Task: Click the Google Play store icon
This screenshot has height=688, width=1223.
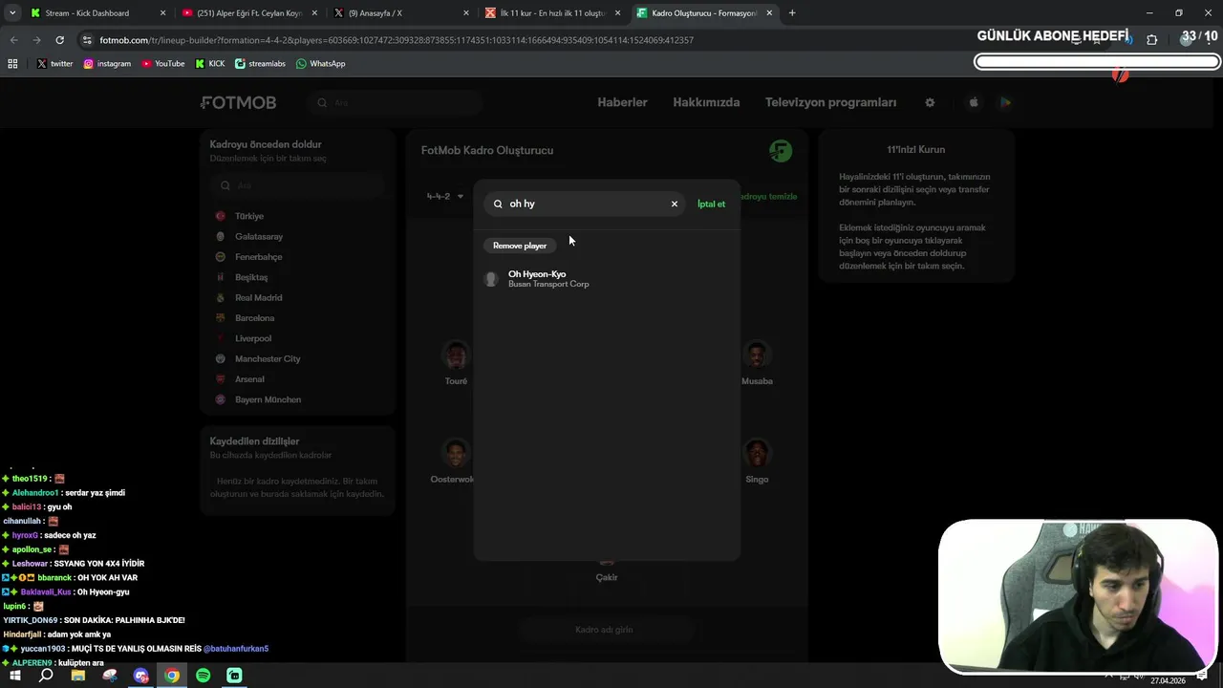Action: [x=1005, y=102]
